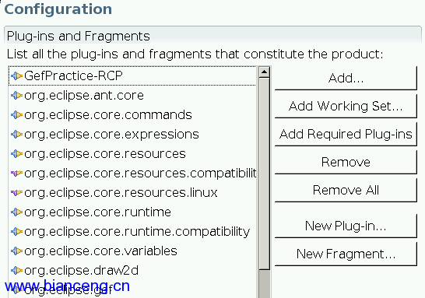Click the plug-in list scroll-up arrow
The image size is (425, 298).
[x=264, y=72]
